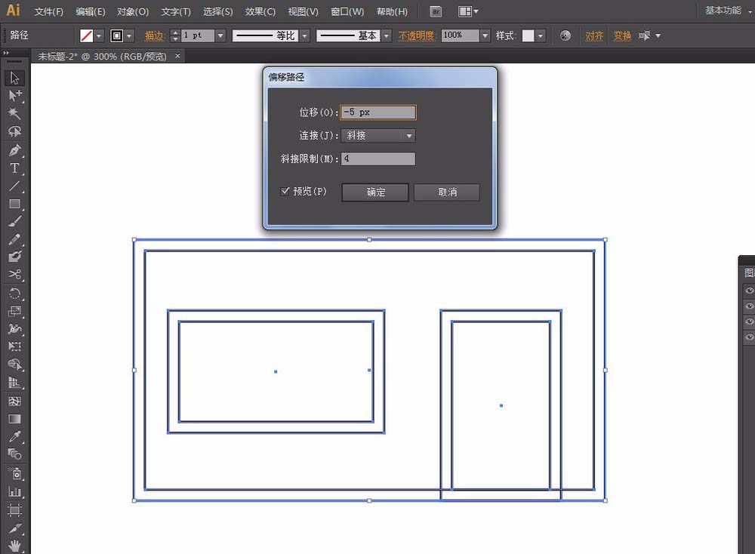755x554 pixels.
Task: Toggle visibility of the bottommost layer eye
Action: point(749,337)
